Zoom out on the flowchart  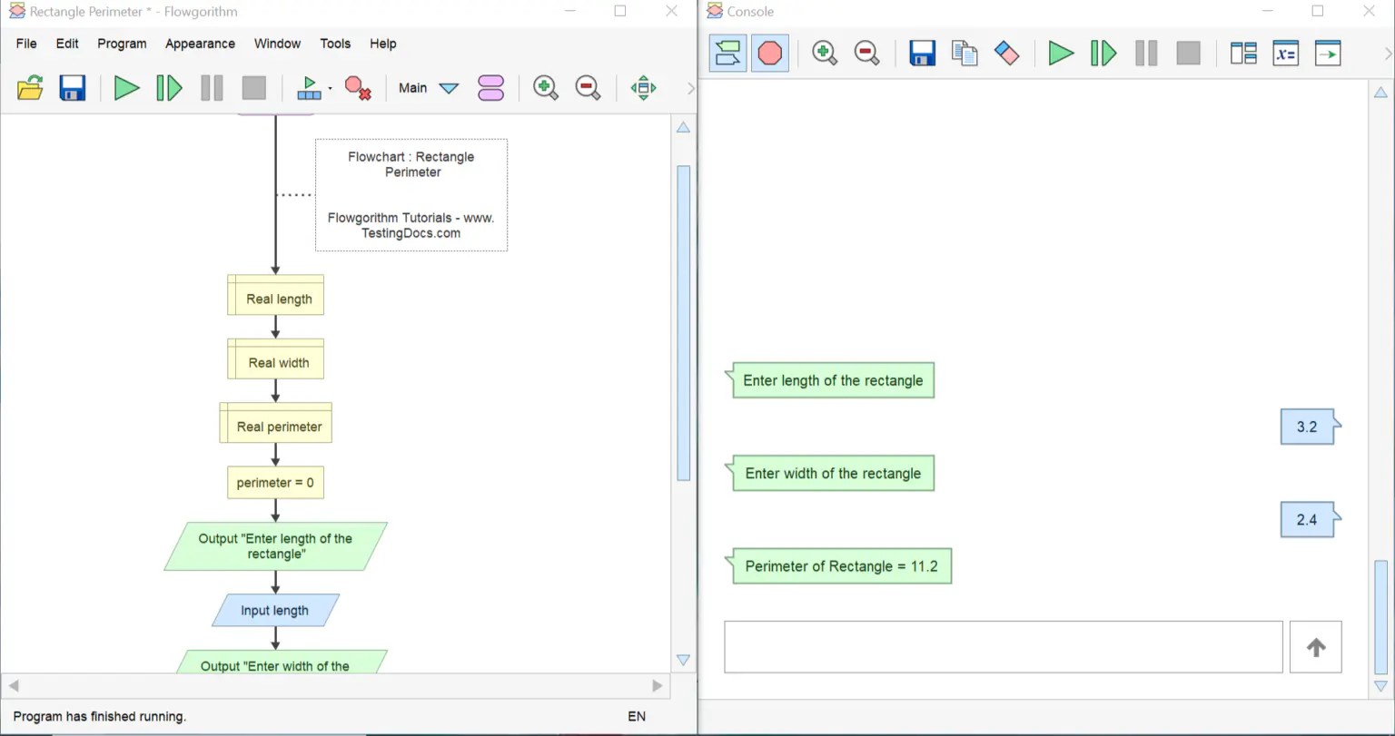click(588, 88)
